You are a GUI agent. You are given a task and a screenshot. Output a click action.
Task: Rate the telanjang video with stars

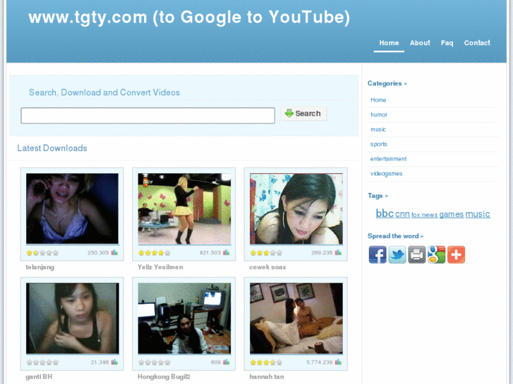(x=42, y=253)
